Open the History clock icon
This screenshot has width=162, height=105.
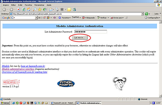point(45,10)
